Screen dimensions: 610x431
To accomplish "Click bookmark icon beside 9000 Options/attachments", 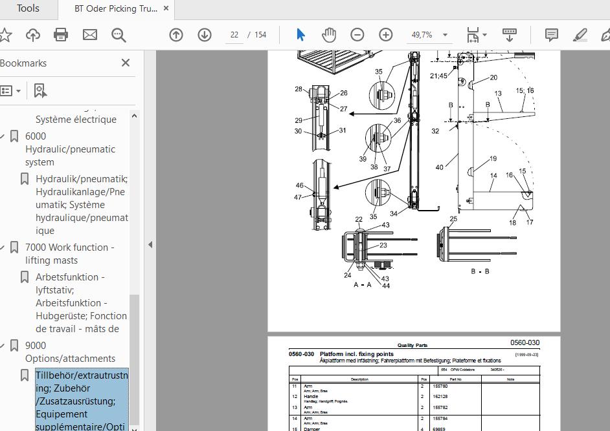I will pyautogui.click(x=14, y=346).
